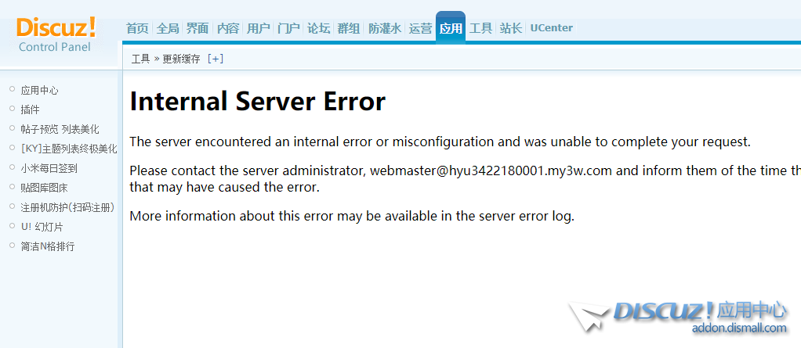This screenshot has height=348, width=801.
Task: Click the Internal Server Error heading
Action: (257, 101)
